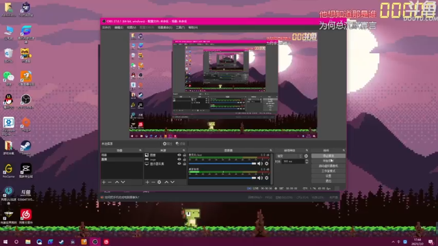Open the Tools menu in OBS

[x=180, y=27]
